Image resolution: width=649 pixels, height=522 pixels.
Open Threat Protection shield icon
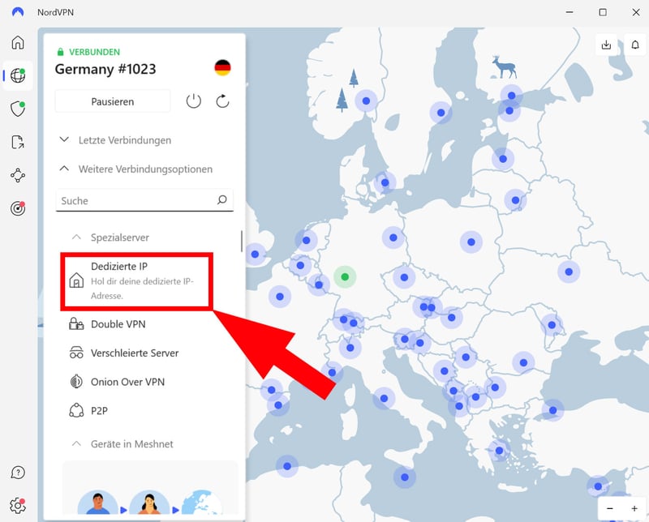click(17, 109)
